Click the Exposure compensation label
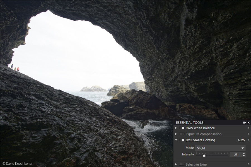This screenshot has height=167, width=251. pos(204,134)
